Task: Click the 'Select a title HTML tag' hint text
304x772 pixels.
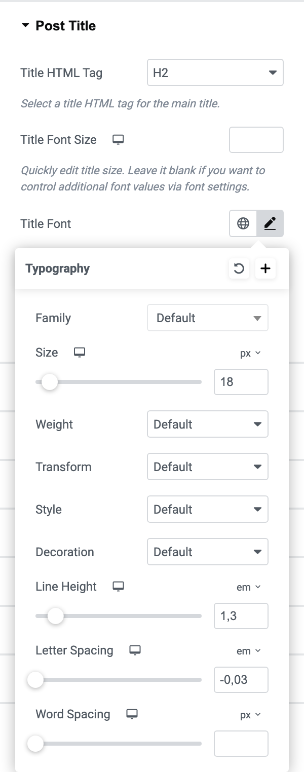Action: click(x=120, y=104)
